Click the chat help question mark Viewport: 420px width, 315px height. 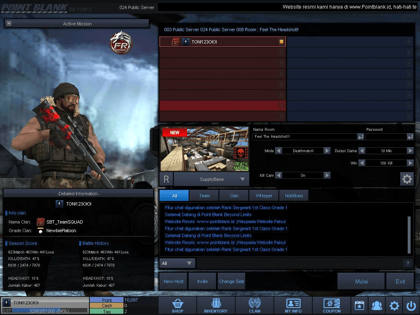408,263
